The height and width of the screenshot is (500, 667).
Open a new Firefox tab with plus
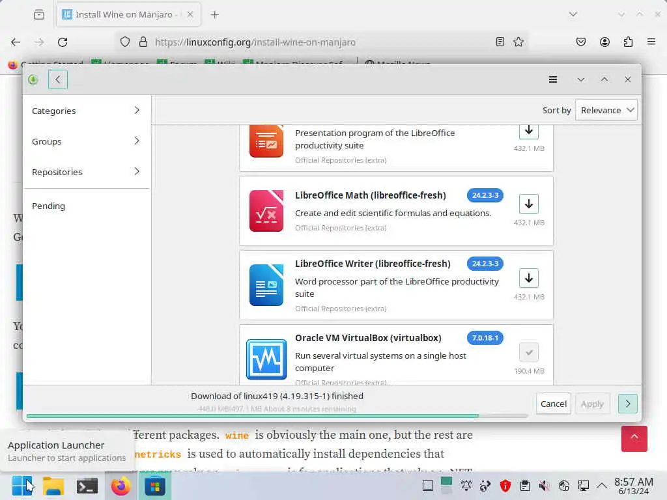tap(215, 15)
